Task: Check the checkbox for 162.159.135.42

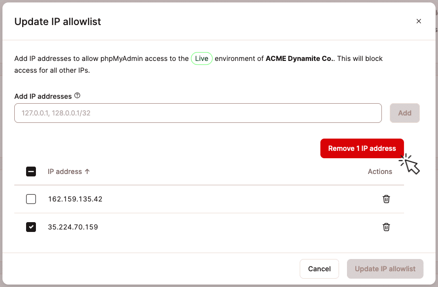Action: (31, 199)
